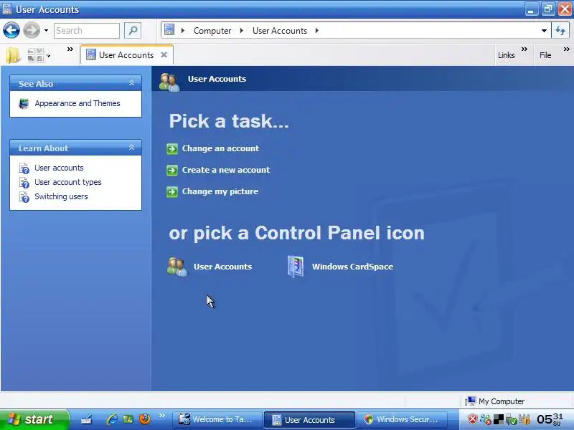The width and height of the screenshot is (574, 430).
Task: Switch to Windows Secur... taskbar window
Action: pyautogui.click(x=402, y=419)
